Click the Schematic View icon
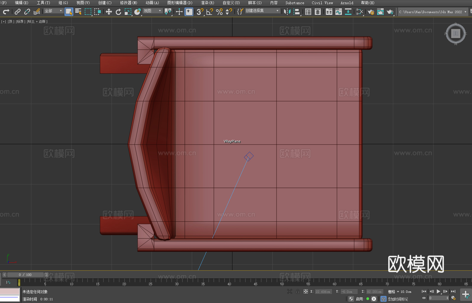Image resolution: width=472 pixels, height=303 pixels. (348, 12)
